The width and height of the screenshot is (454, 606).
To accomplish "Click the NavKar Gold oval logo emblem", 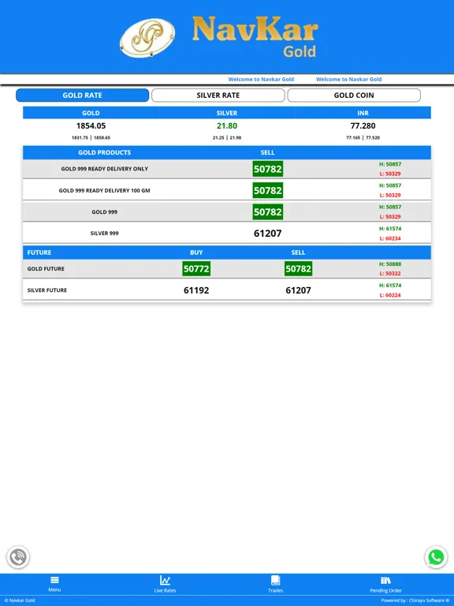I will pyautogui.click(x=147, y=38).
